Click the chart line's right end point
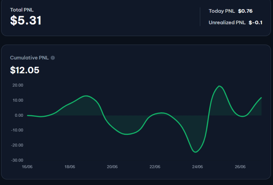Screen dimensions: 273x185 coord(261,98)
